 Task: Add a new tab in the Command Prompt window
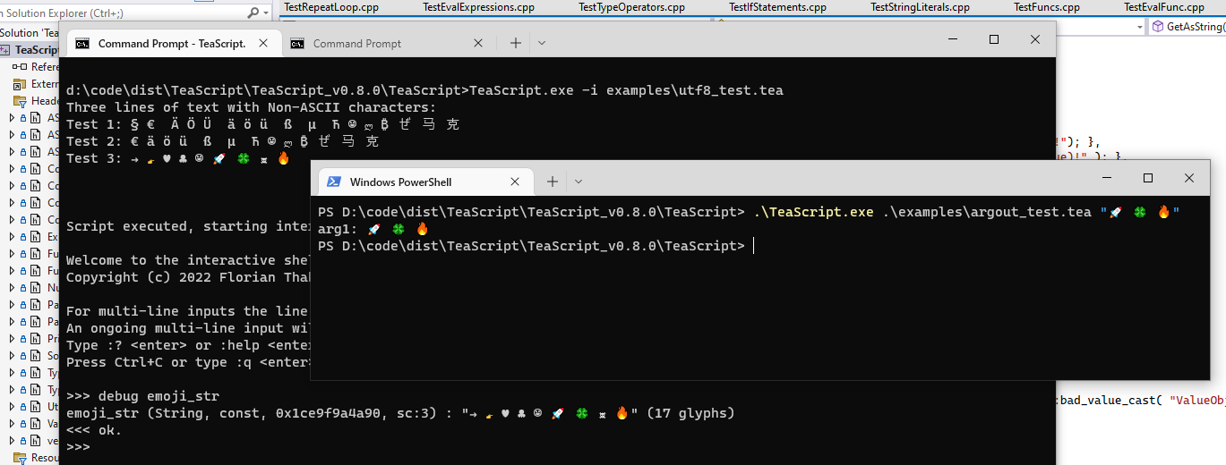click(x=516, y=43)
